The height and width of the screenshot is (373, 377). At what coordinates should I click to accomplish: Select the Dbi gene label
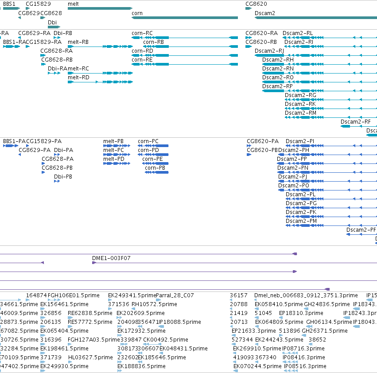pos(52,22)
